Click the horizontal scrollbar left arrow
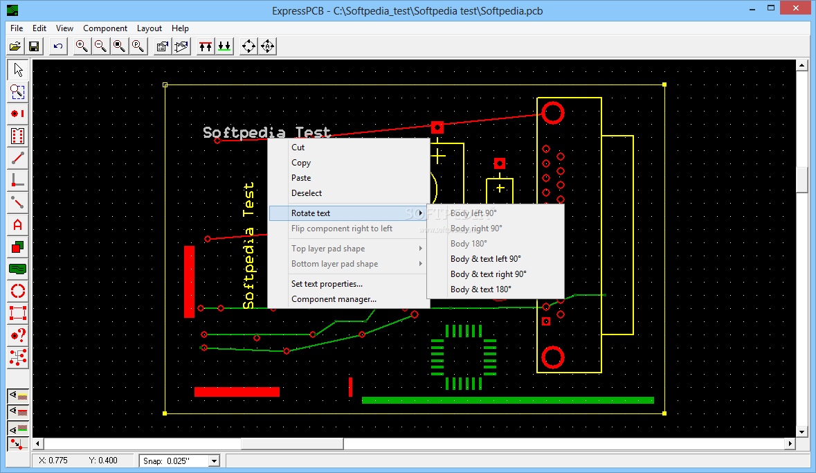Image resolution: width=816 pixels, height=473 pixels. (37, 444)
